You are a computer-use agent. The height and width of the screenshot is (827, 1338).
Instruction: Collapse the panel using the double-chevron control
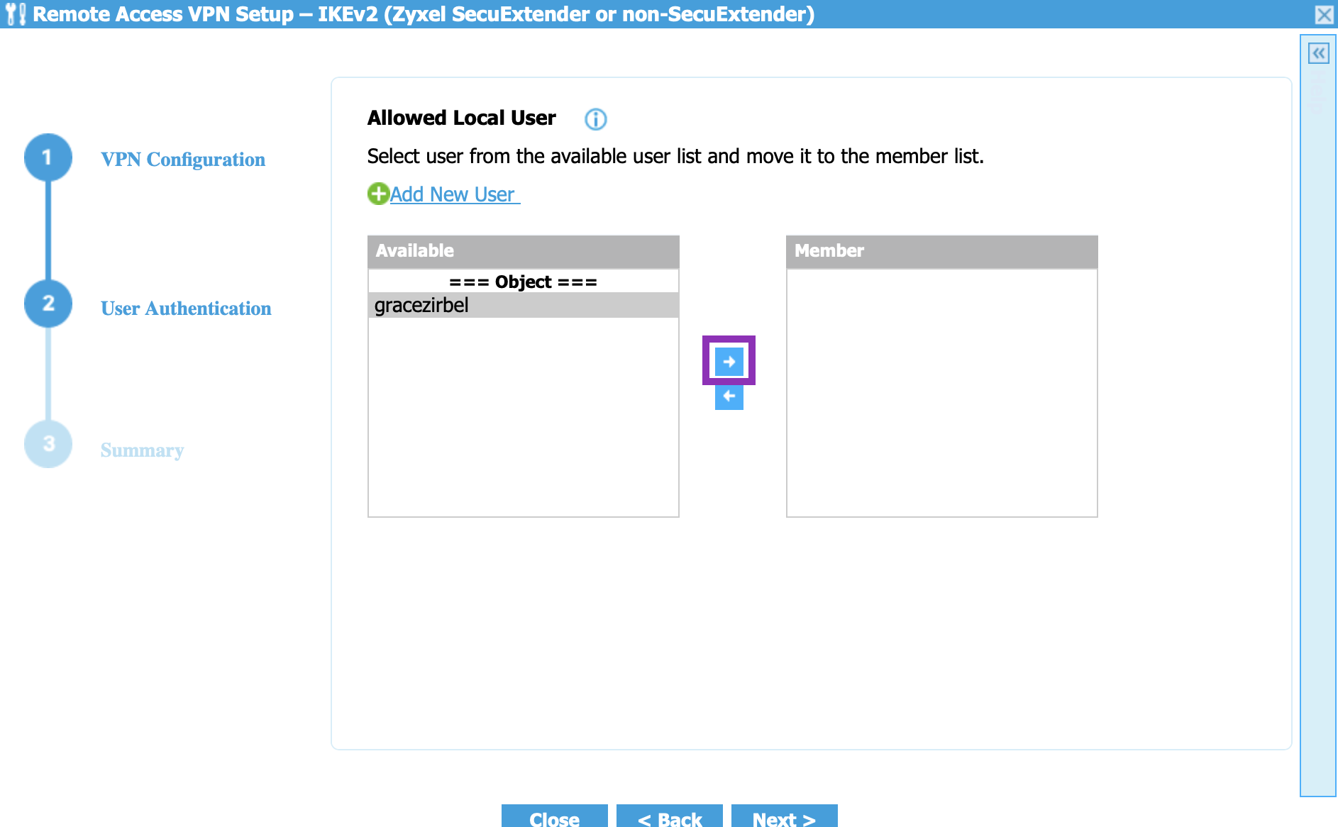1318,53
